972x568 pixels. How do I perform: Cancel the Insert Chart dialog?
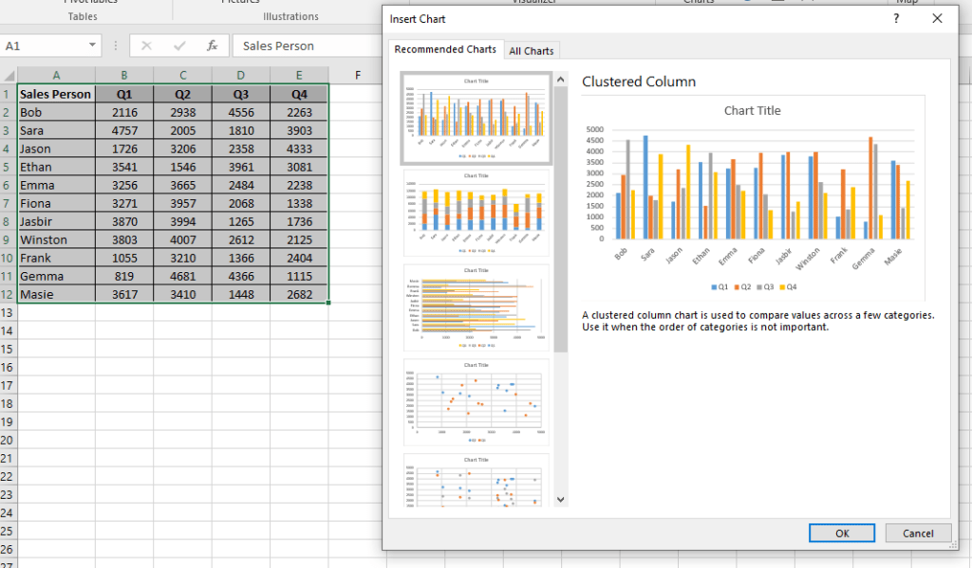pyautogui.click(x=918, y=533)
